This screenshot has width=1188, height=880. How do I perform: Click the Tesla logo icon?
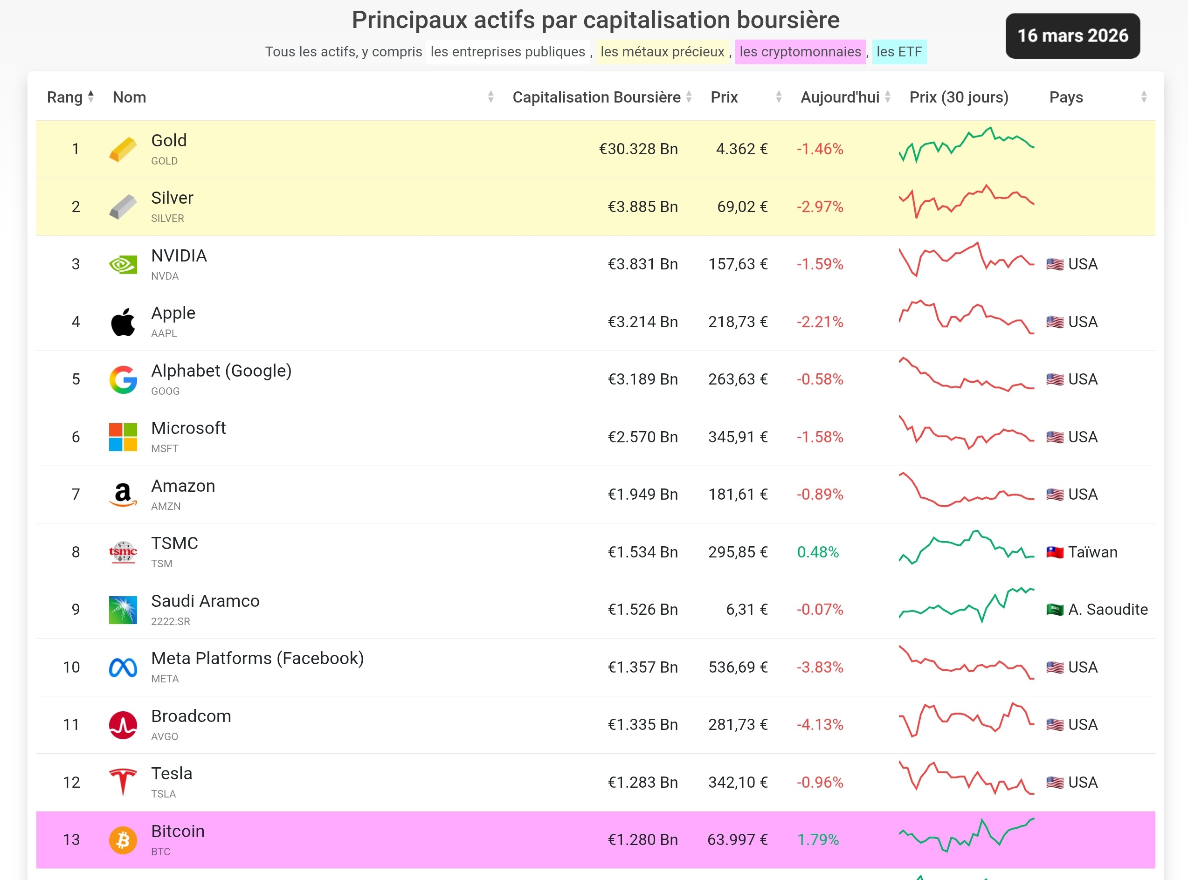pos(123,783)
